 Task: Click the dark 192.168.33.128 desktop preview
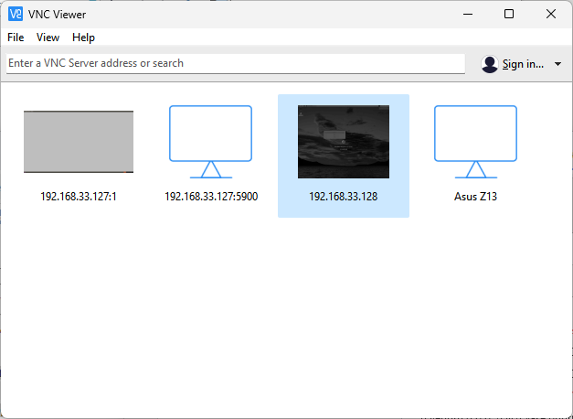click(343, 142)
